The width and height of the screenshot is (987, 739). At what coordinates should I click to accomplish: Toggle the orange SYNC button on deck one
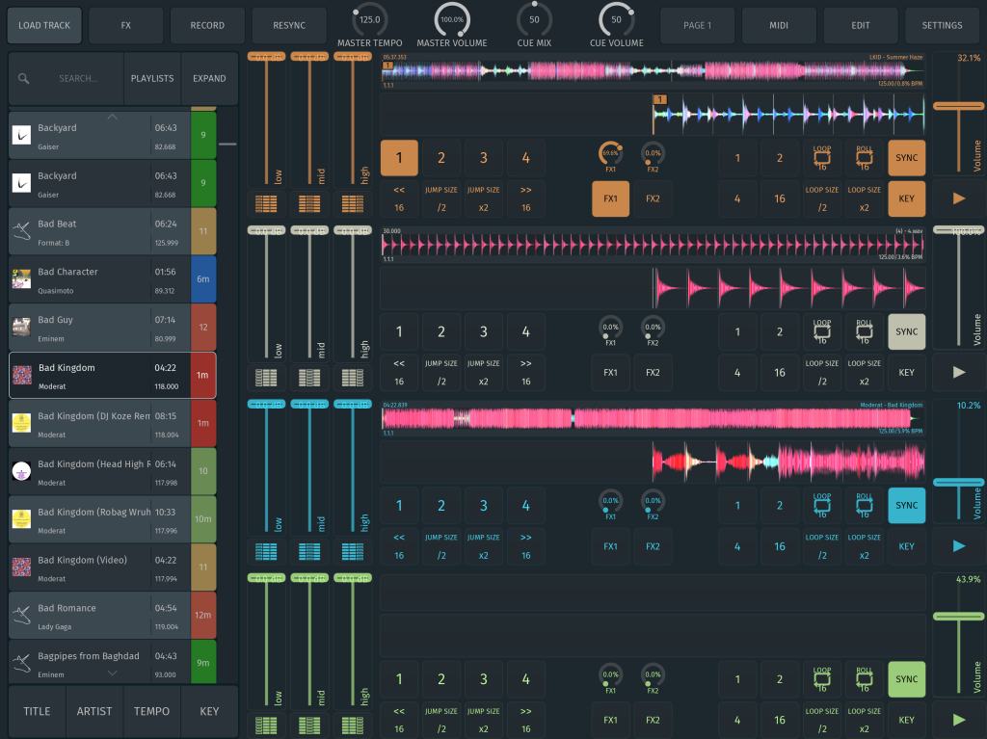point(906,158)
